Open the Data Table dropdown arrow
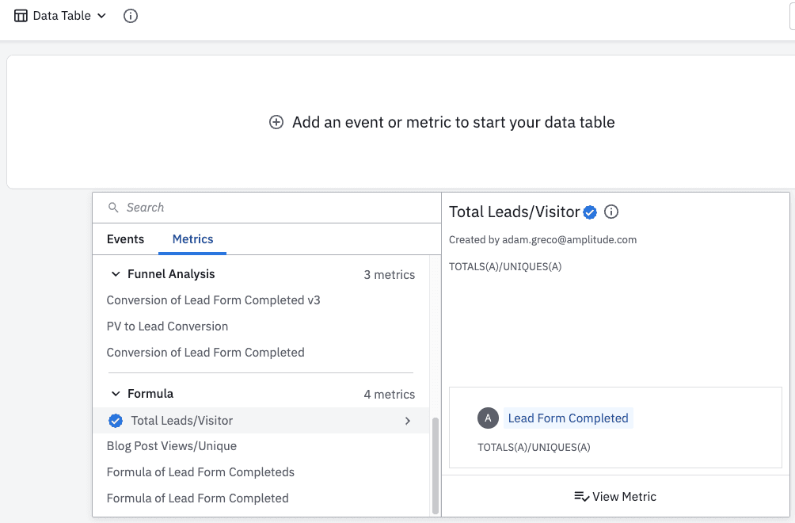Viewport: 795px width, 523px height. pos(101,16)
